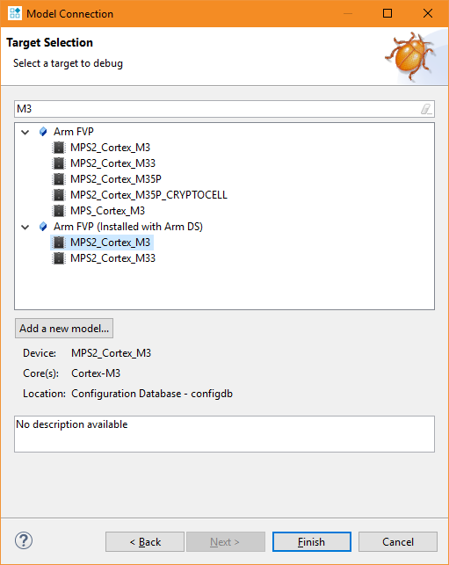Collapse Arm FVP (Installed with Arm DS) group
The width and height of the screenshot is (449, 565).
click(x=25, y=227)
